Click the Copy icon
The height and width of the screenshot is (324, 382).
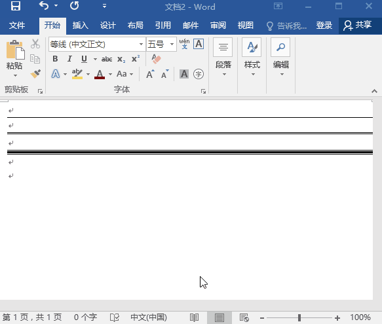[35, 59]
